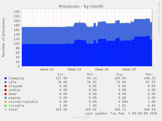Click the 'Min:' column header
This screenshot has width=162, height=121.
click(x=91, y=74)
